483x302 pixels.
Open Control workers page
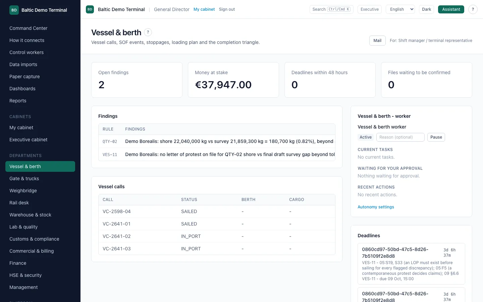[40, 52]
